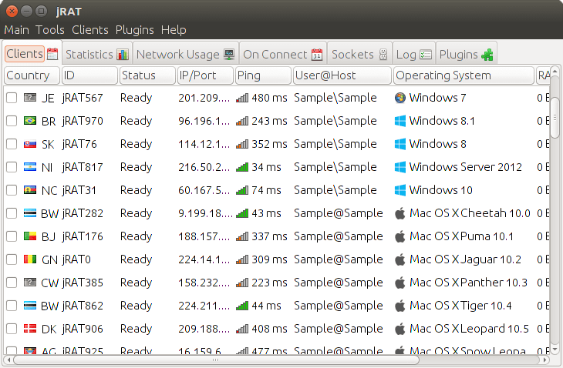The image size is (563, 368).
Task: Click the ping signal bars icon for jRAT817
Action: click(243, 167)
